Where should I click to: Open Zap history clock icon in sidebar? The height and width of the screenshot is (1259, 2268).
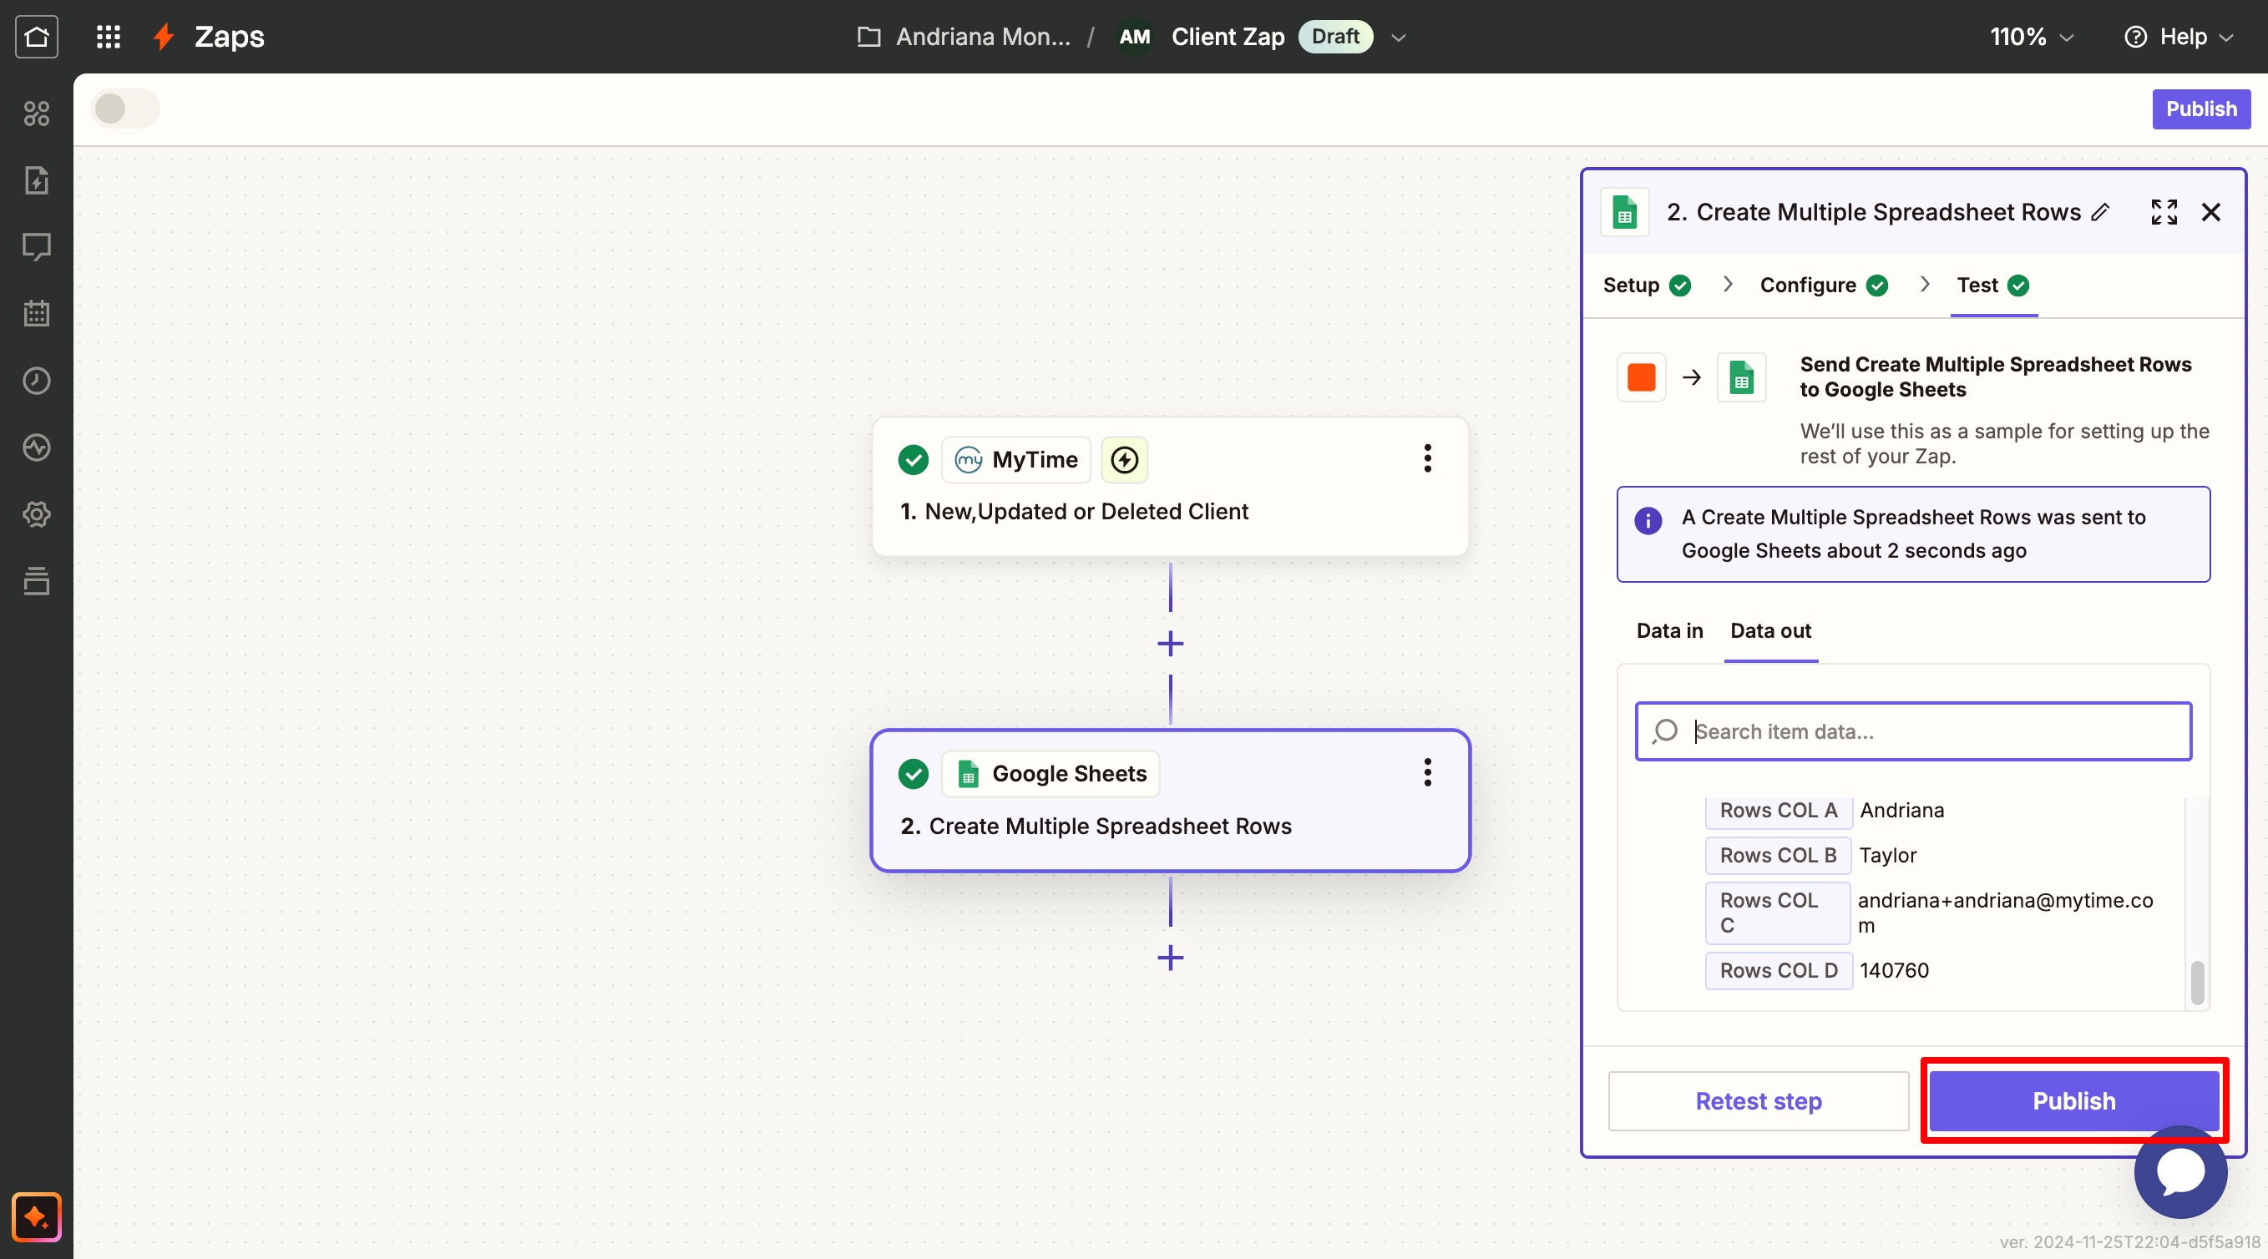click(36, 381)
